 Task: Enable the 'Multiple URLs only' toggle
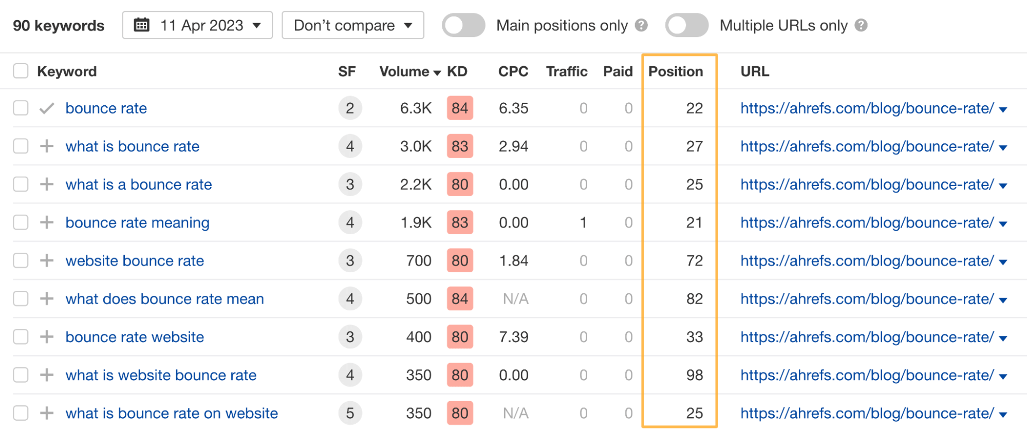(687, 25)
